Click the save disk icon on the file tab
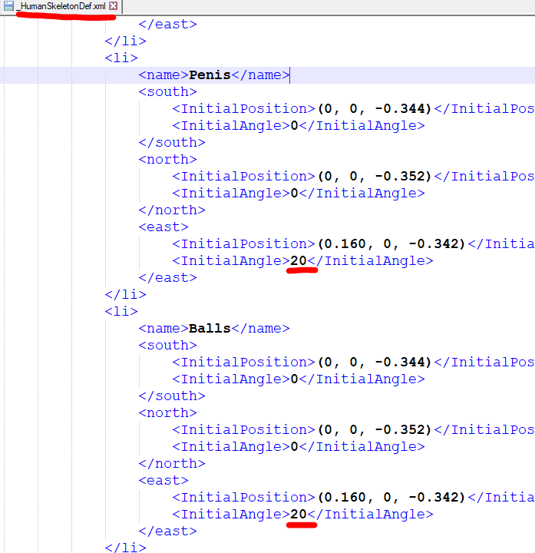535x553 pixels. click(8, 6)
